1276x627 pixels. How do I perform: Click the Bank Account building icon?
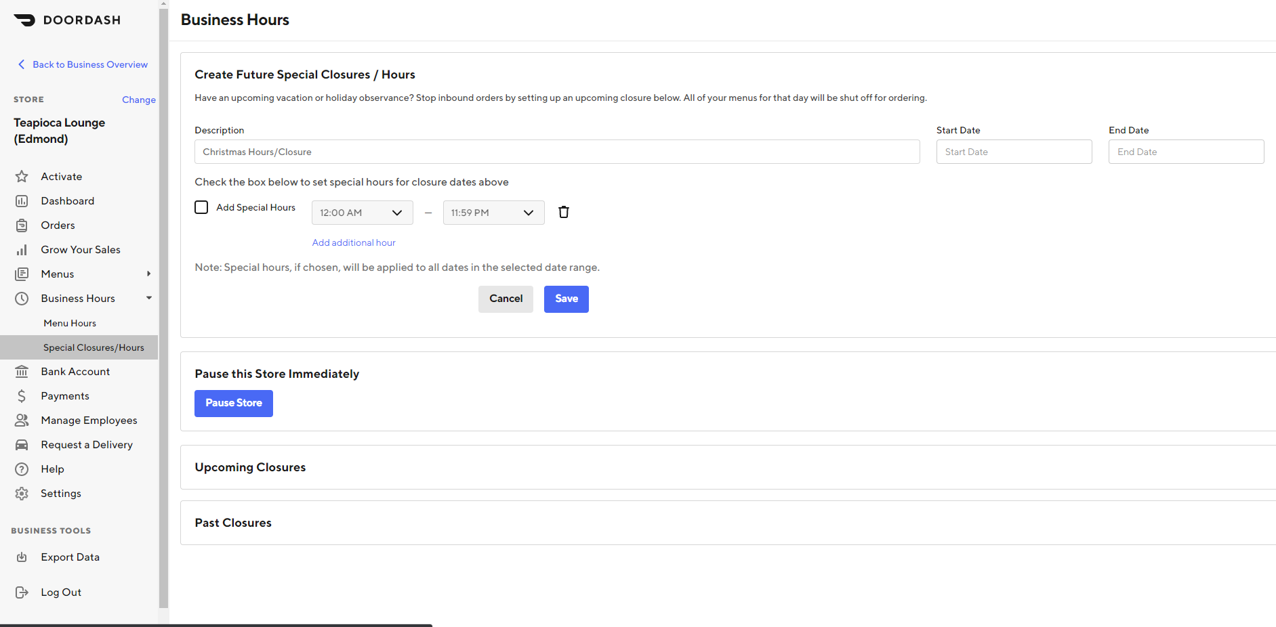pos(22,372)
